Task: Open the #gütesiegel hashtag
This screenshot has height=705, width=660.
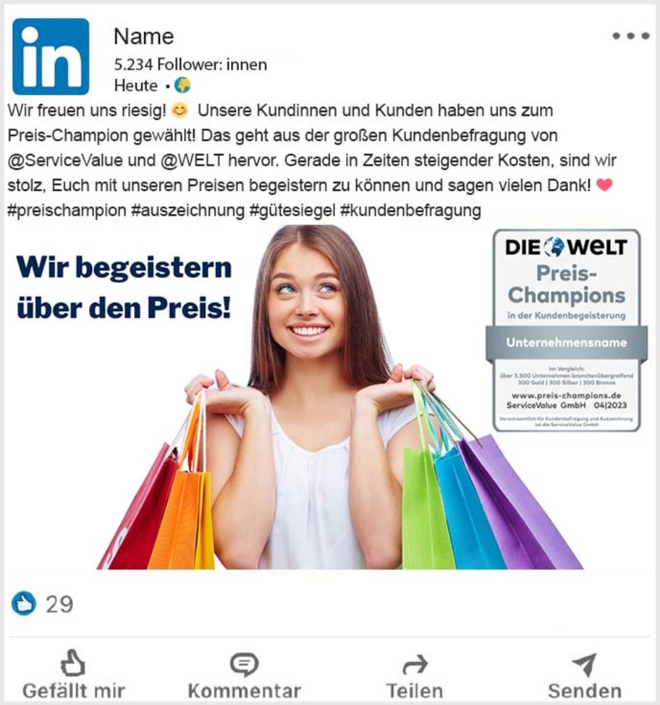Action: [x=293, y=211]
